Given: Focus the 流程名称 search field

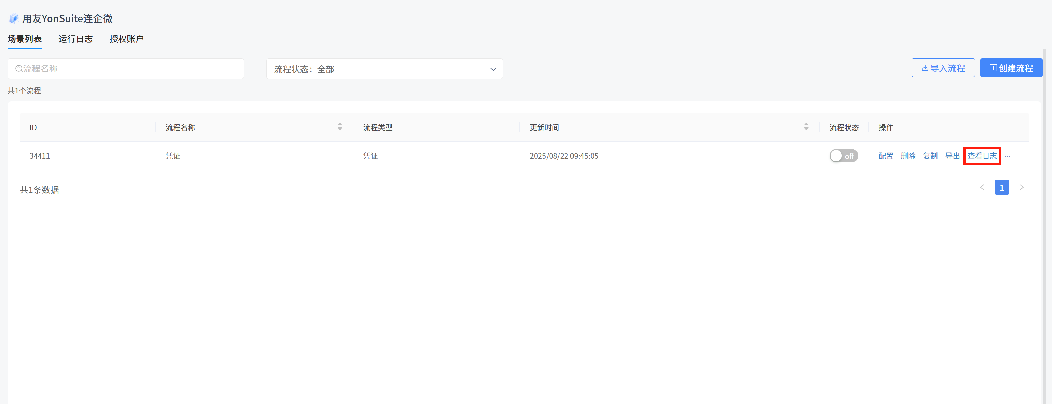Looking at the screenshot, I should click(125, 69).
